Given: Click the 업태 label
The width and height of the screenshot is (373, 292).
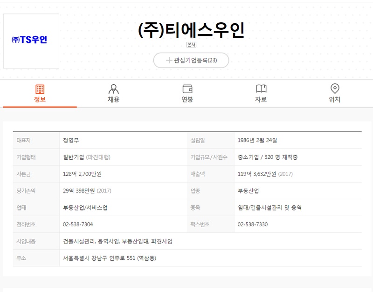Looking at the screenshot, I should [x=21, y=208].
